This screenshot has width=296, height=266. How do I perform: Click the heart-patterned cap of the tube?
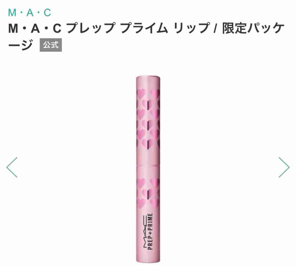[x=148, y=121]
